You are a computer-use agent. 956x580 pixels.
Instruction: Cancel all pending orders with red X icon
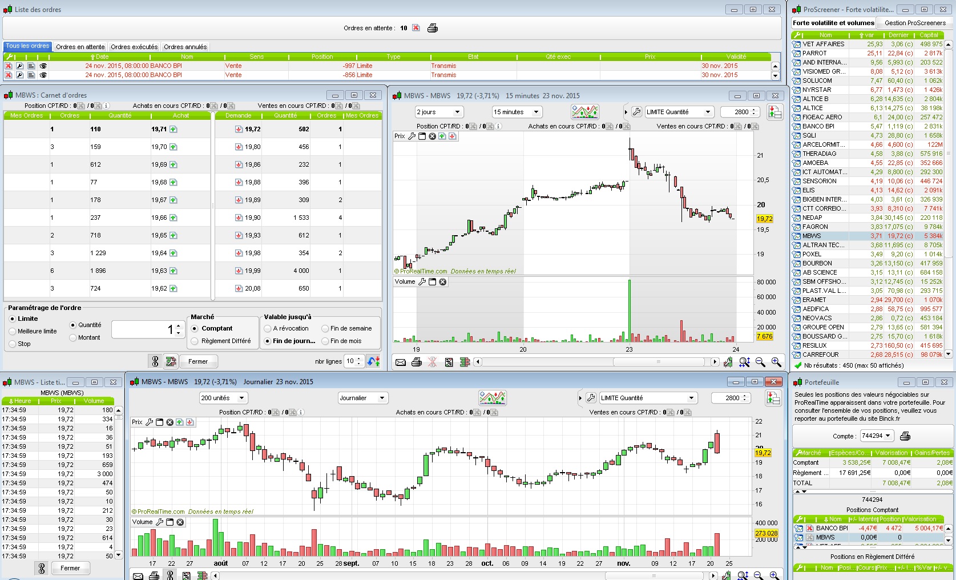point(416,28)
